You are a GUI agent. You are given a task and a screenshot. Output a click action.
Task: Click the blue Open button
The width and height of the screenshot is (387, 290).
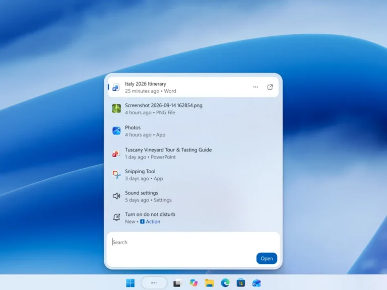tap(267, 258)
